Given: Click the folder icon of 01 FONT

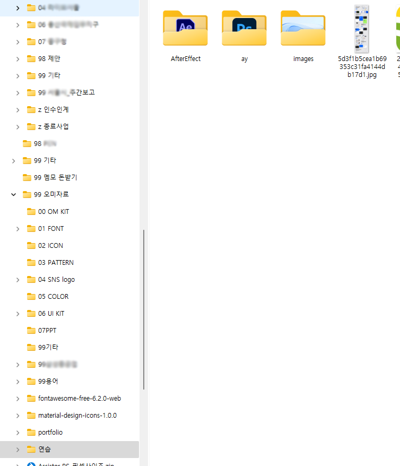Looking at the screenshot, I should click(x=31, y=229).
